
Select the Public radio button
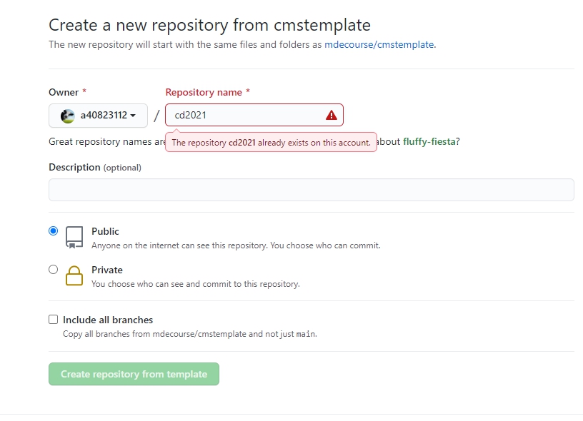pyautogui.click(x=53, y=231)
